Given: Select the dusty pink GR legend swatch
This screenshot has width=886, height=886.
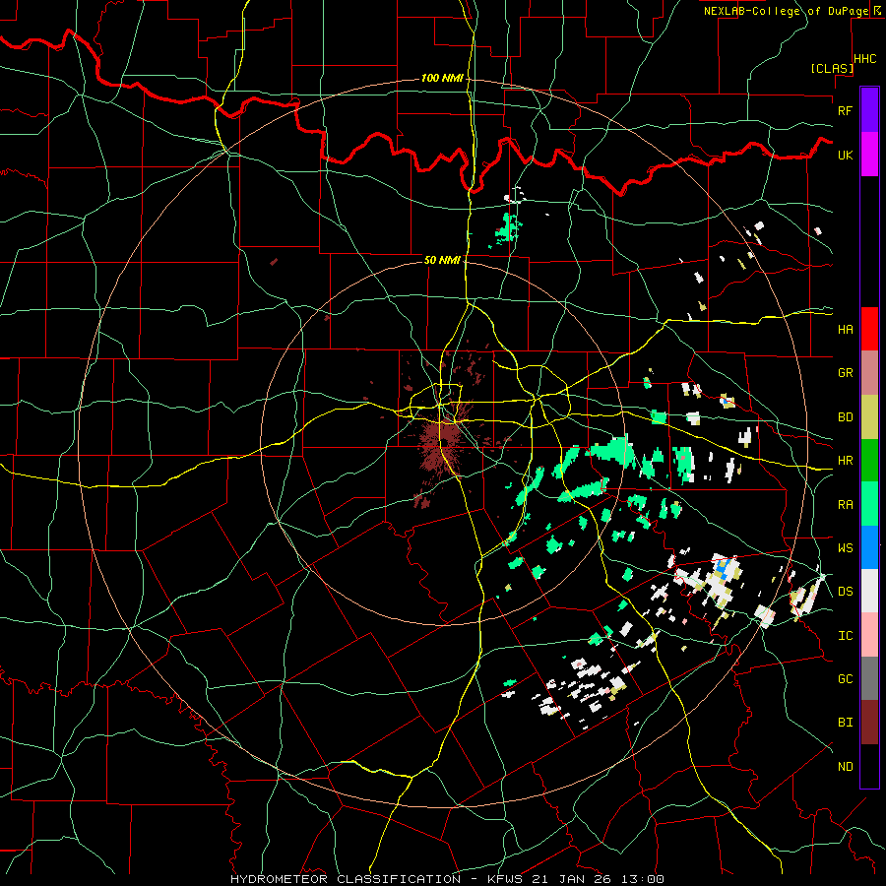Looking at the screenshot, I should [x=869, y=373].
